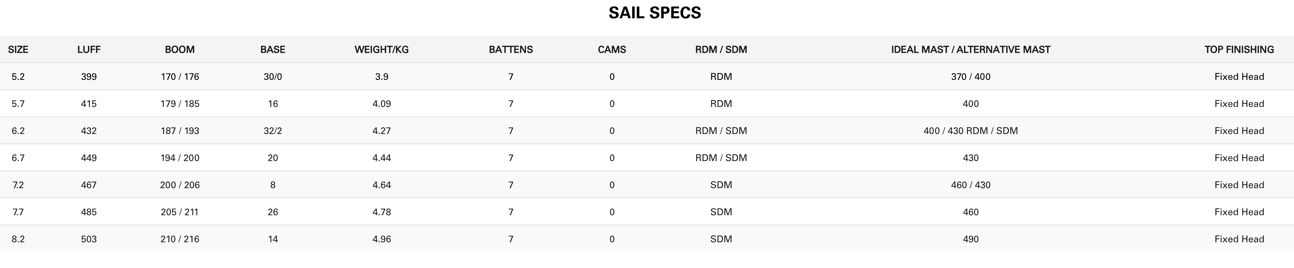
Task: Select the SIZE column header
Action: click(18, 49)
